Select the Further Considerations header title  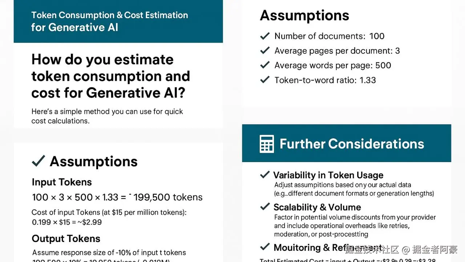click(352, 144)
